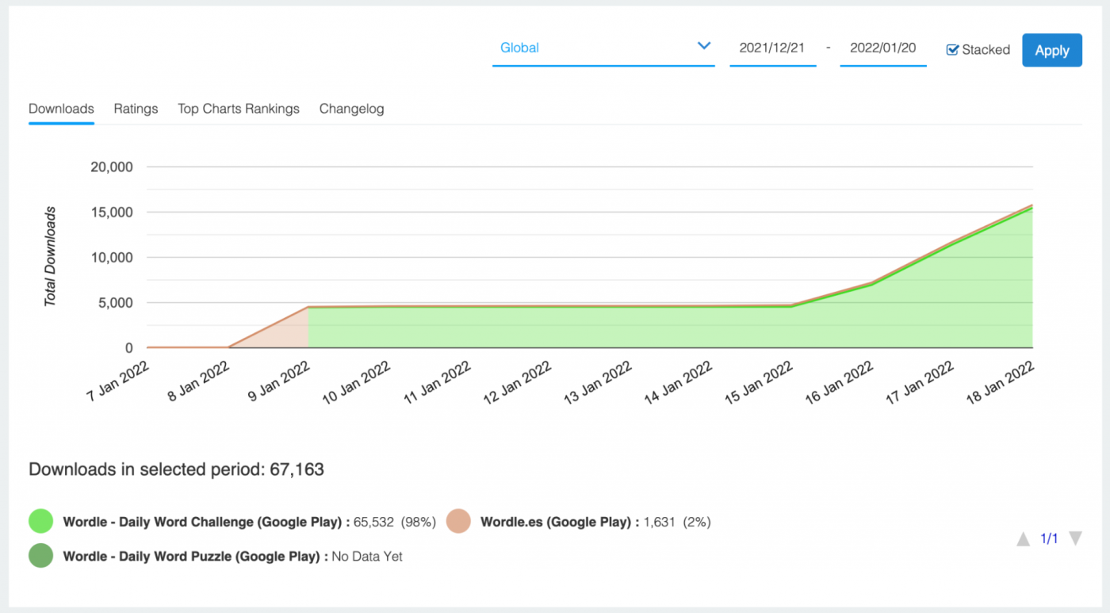Click the Total Downloads axis title
1110x613 pixels.
tap(50, 257)
